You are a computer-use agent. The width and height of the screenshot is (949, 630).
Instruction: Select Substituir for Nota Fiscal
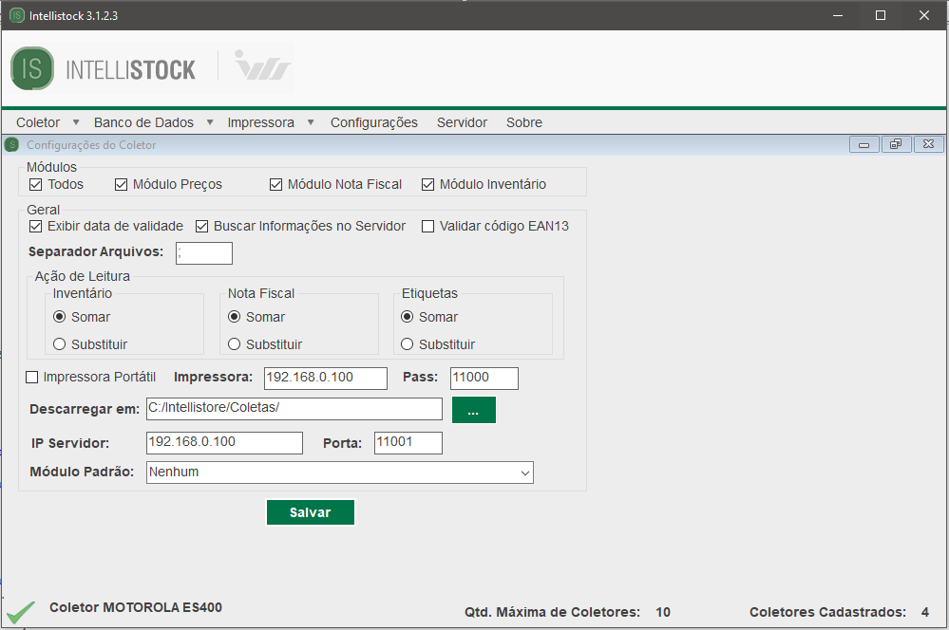click(235, 344)
